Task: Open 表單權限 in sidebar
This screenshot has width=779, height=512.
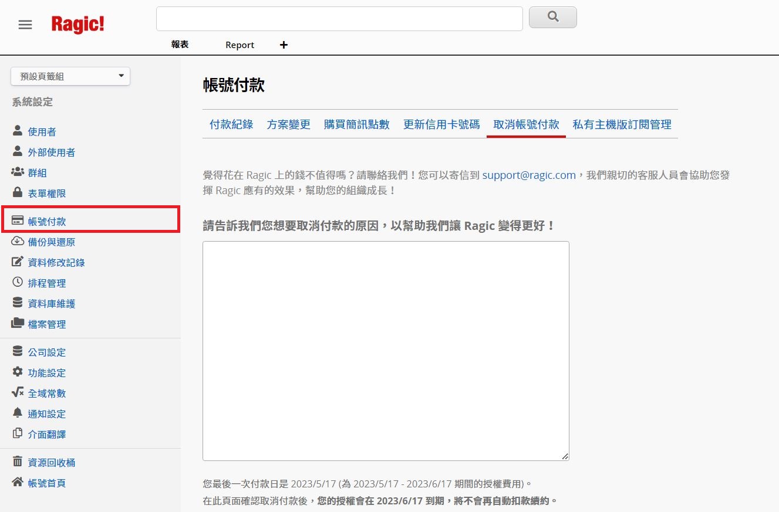Action: pos(47,194)
